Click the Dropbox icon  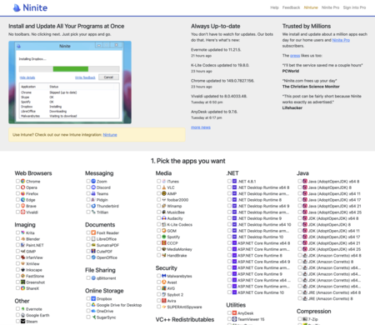tap(93, 298)
